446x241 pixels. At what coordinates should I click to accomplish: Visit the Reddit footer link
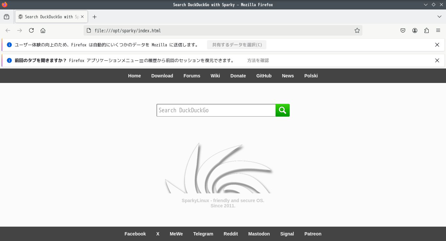[231, 234]
